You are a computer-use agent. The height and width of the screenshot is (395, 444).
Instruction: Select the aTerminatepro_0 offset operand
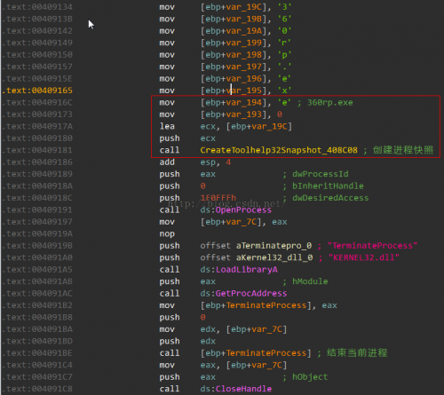(274, 246)
